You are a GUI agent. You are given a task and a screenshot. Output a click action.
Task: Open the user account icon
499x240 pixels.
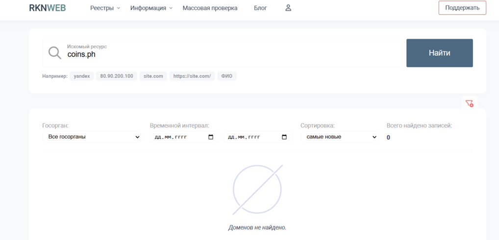[x=288, y=8]
